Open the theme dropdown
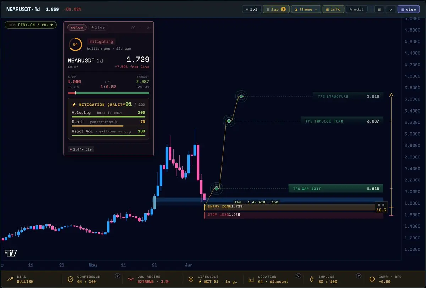Image resolution: width=426 pixels, height=288 pixels. click(306, 9)
